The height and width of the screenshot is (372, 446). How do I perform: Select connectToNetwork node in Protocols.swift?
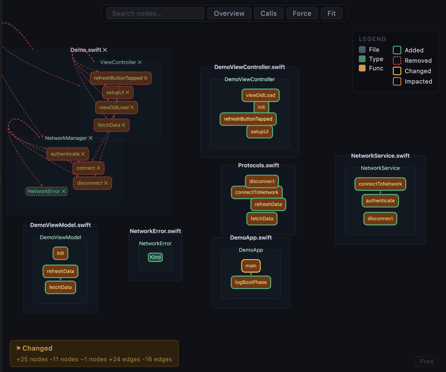tap(257, 192)
